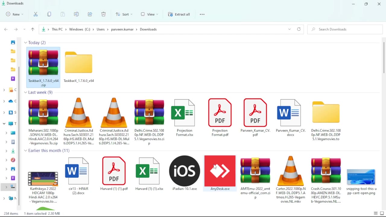The image size is (386, 217).
Task: Collapse Earlier this month (11) group
Action: (x=26, y=150)
